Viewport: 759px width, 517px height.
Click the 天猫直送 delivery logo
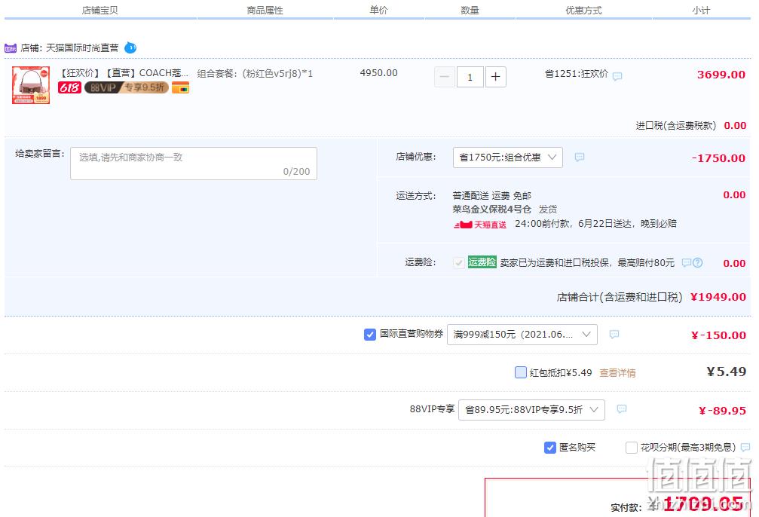point(479,224)
